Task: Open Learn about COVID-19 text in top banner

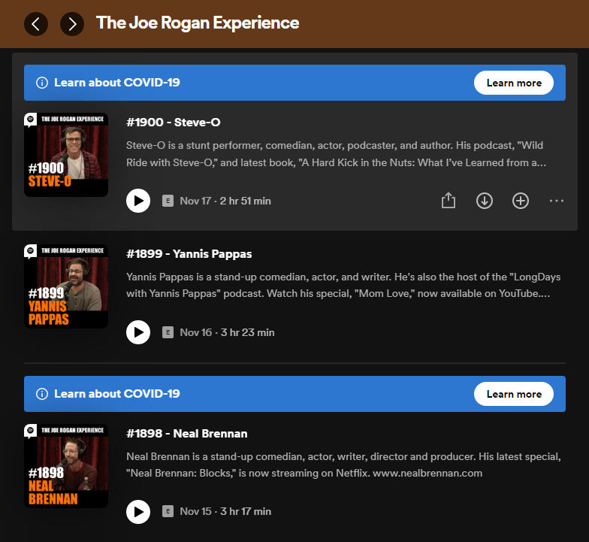Action: (x=117, y=83)
